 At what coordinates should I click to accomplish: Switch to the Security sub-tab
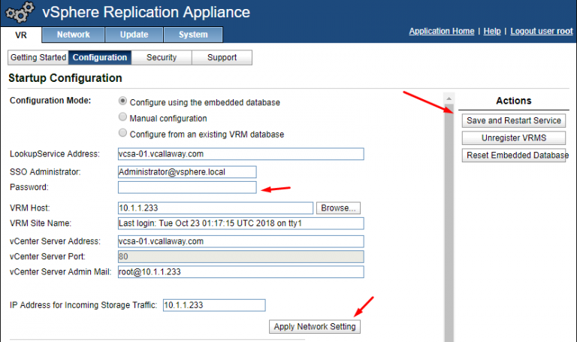tap(161, 58)
